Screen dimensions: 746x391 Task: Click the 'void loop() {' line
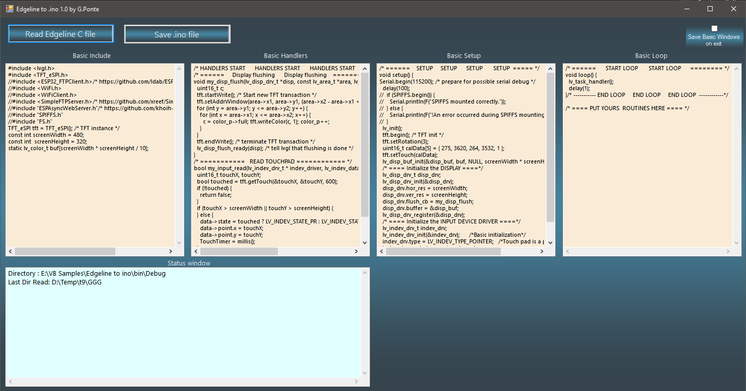pos(581,75)
